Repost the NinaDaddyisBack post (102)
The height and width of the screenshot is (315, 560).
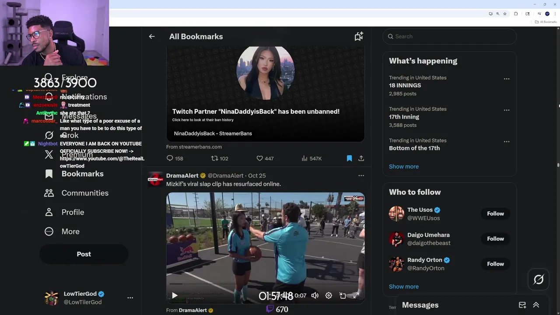click(x=220, y=158)
